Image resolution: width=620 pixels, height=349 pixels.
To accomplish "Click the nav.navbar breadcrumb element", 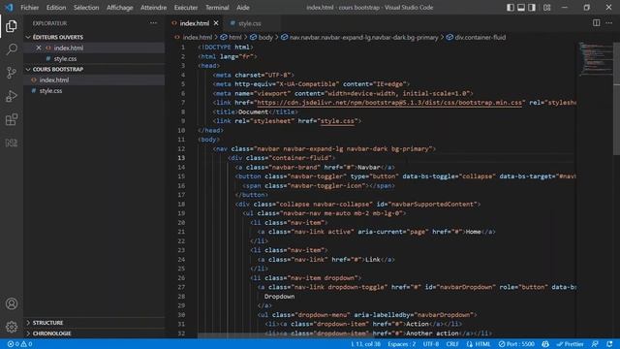I will [359, 37].
